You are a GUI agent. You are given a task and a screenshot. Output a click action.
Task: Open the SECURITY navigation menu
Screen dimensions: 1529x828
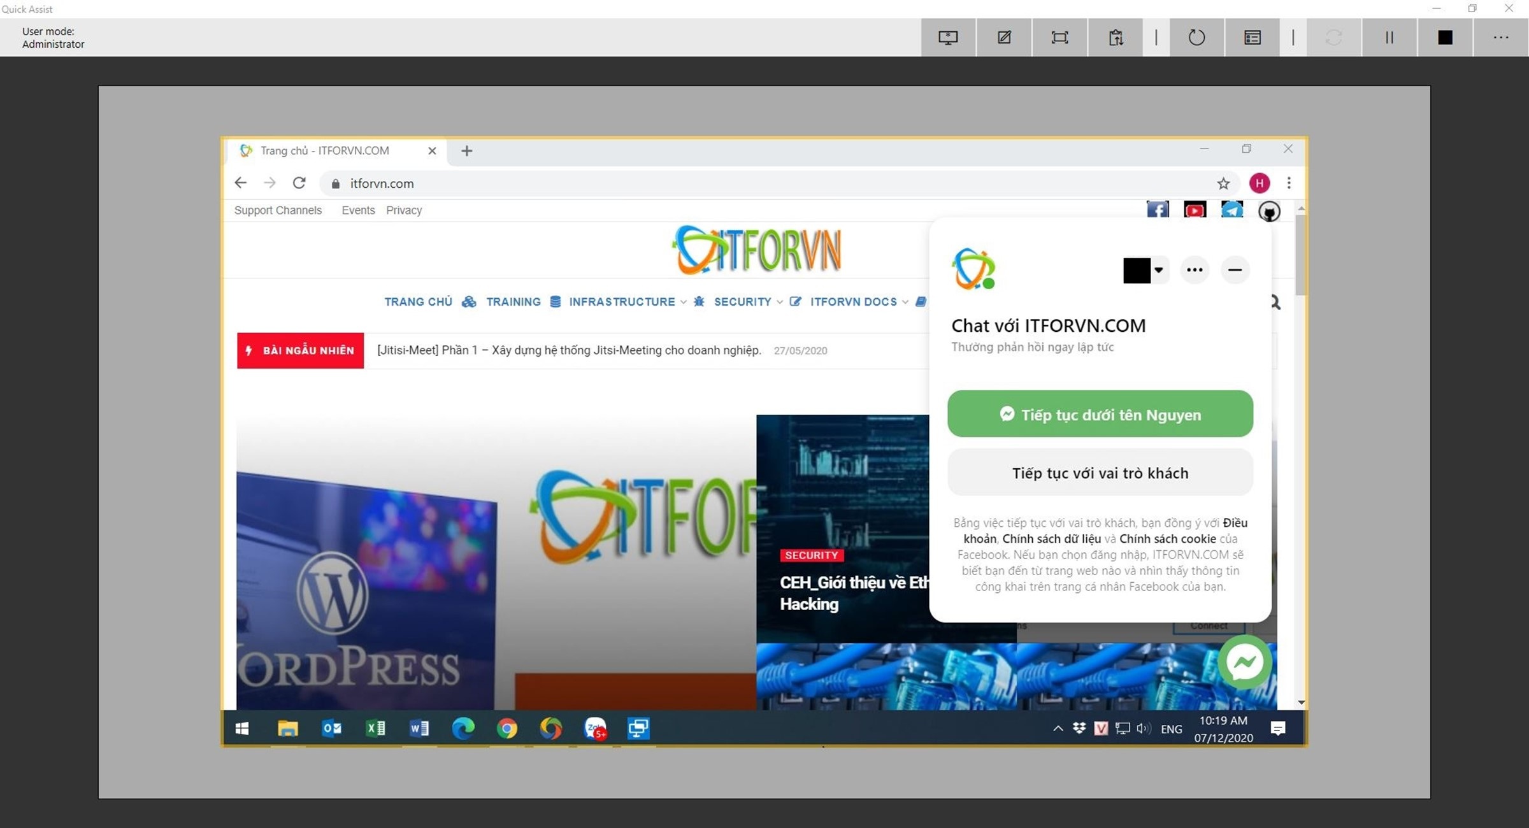(x=742, y=302)
